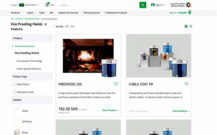Click the Saudi Arabia flag icon
The height and width of the screenshot is (135, 217).
pos(22,5)
